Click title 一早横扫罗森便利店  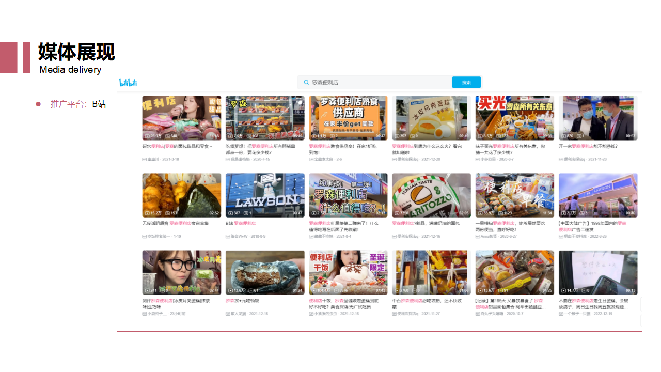coord(511,226)
